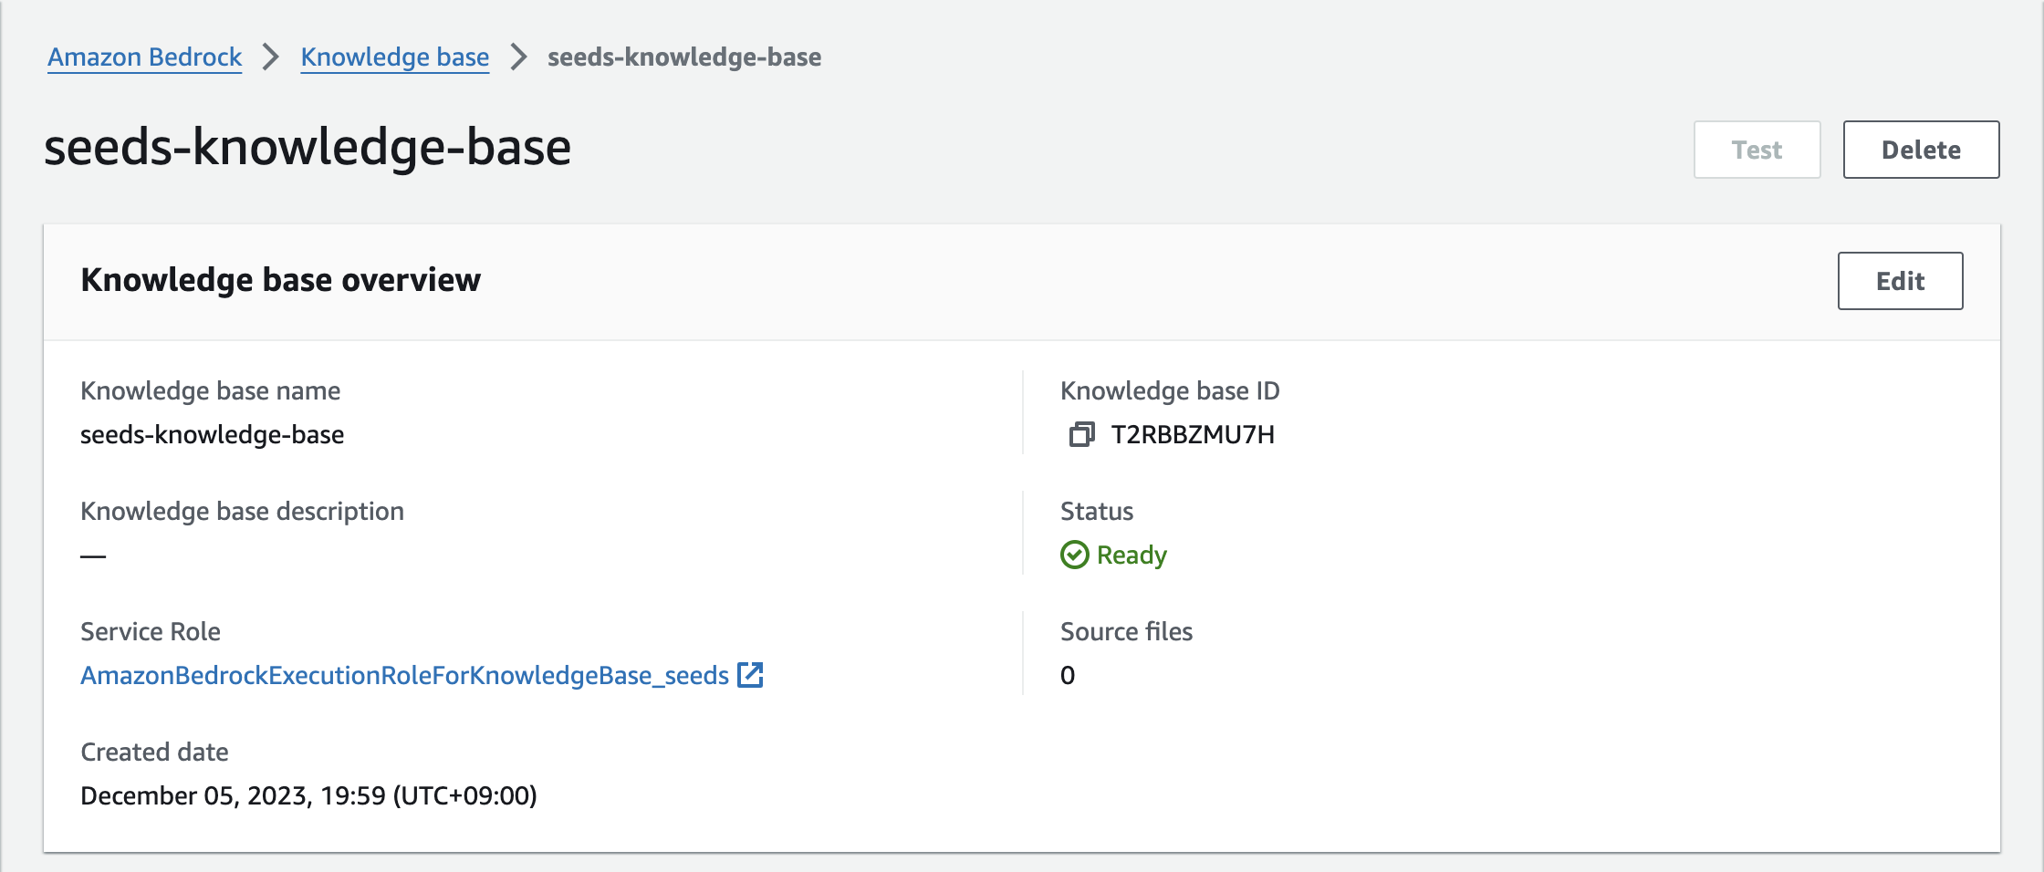Click the Source files count value
The width and height of the screenshot is (2044, 872).
(x=1068, y=675)
